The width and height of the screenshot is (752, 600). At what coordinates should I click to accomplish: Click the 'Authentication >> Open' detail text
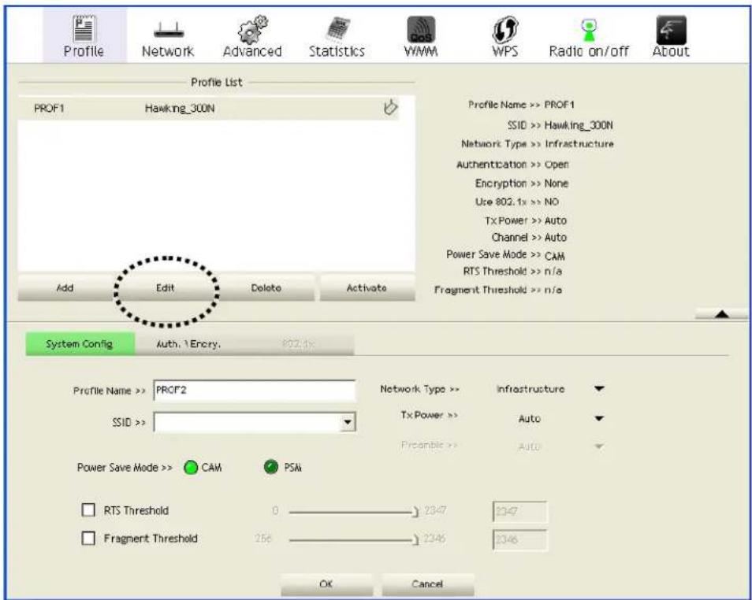tap(512, 165)
